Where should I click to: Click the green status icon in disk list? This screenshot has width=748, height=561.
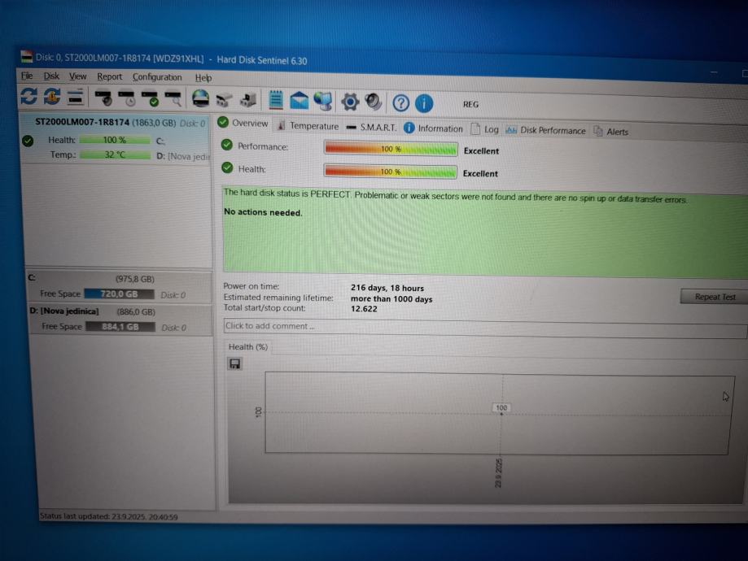tap(28, 141)
